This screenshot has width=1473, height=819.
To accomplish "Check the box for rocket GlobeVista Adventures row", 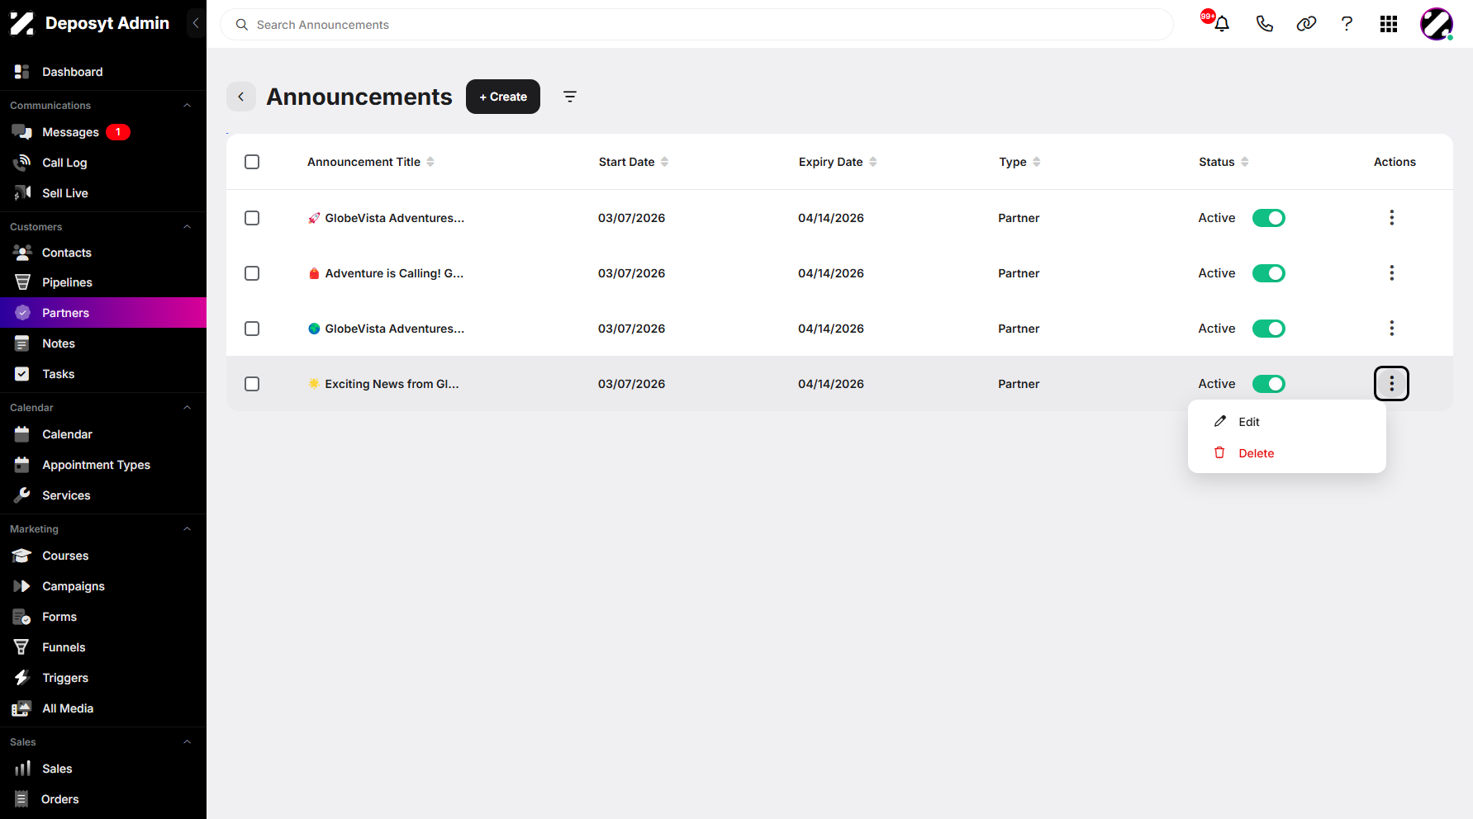I will tap(252, 218).
